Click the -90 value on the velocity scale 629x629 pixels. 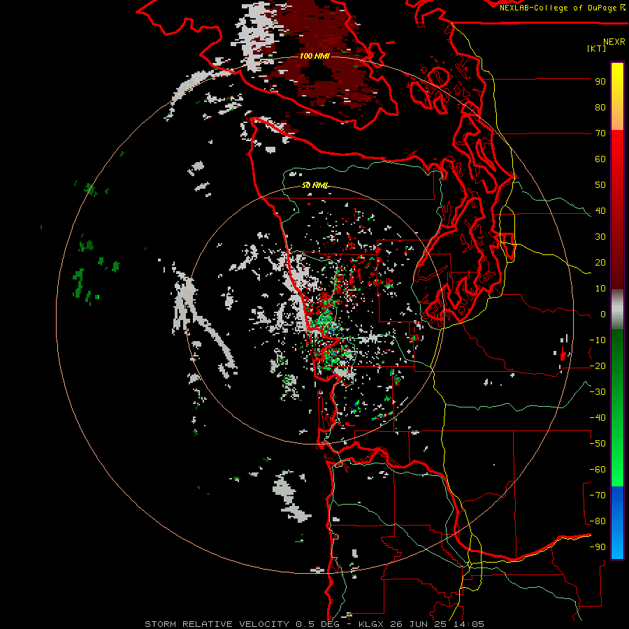598,547
